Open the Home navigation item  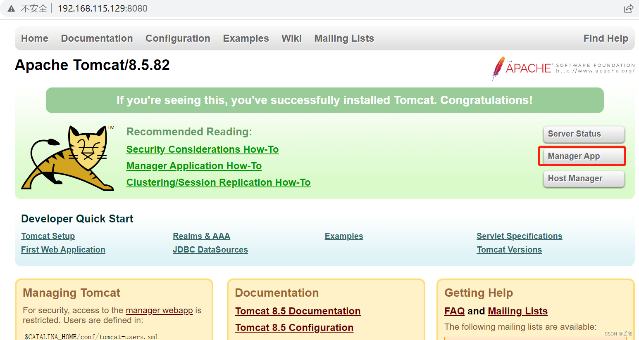tap(35, 38)
